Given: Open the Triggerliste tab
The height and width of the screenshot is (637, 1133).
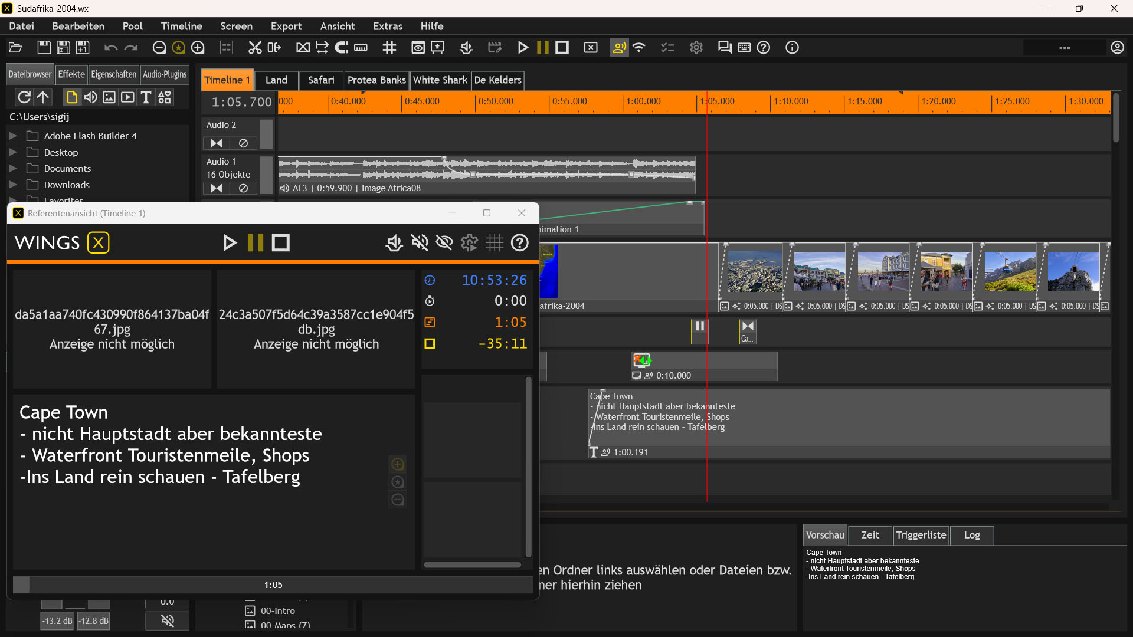Looking at the screenshot, I should coord(921,536).
